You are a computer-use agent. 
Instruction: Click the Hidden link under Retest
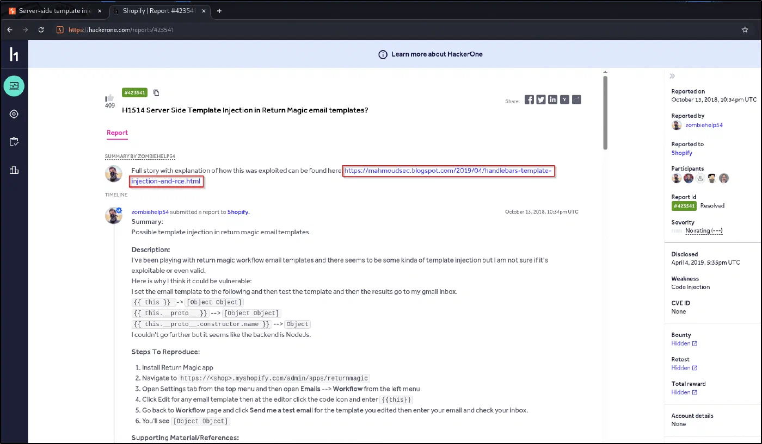[x=684, y=368]
